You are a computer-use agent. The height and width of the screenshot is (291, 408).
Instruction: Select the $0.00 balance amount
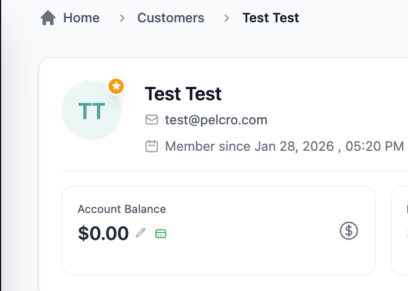[x=103, y=234]
